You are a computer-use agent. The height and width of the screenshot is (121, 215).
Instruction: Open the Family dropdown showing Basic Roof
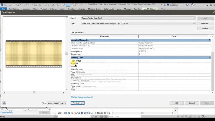(x=138, y=18)
